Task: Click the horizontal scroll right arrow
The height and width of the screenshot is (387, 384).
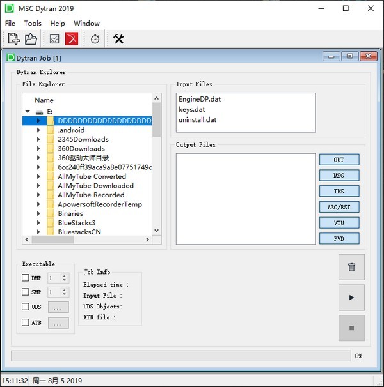Action: (147, 239)
